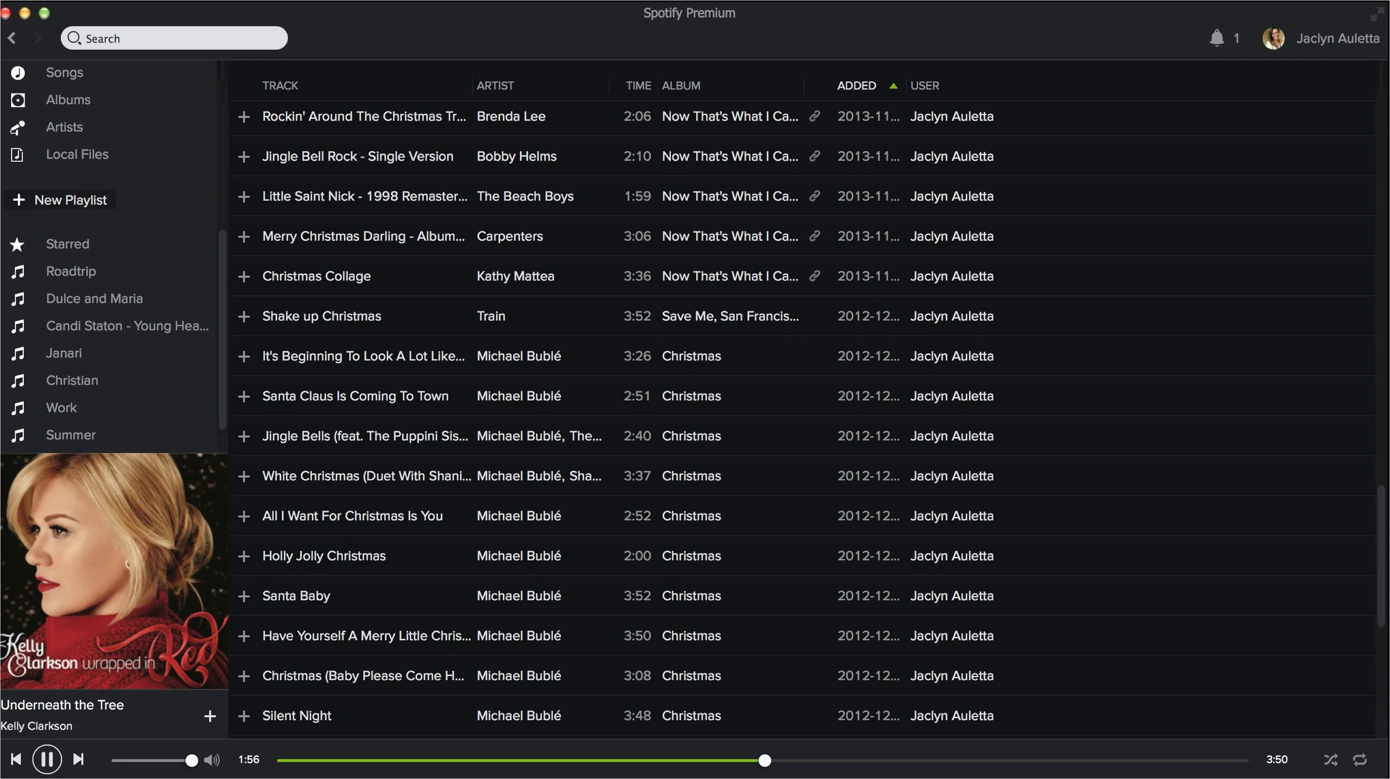
Task: Skip to next track
Action: click(78, 760)
